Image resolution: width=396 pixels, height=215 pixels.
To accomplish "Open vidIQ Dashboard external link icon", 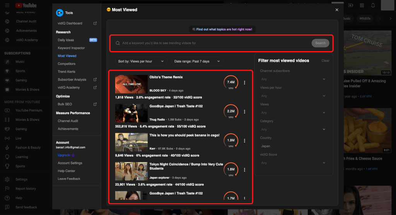I will [x=95, y=24].
